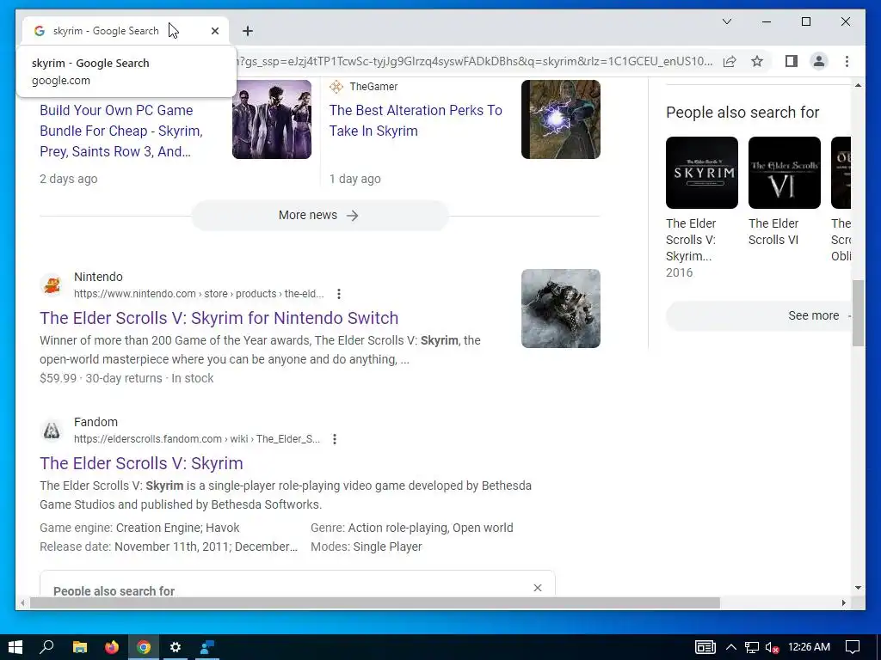Open the tab search dropdown chevron
Screen dimensions: 881x660
[726, 21]
